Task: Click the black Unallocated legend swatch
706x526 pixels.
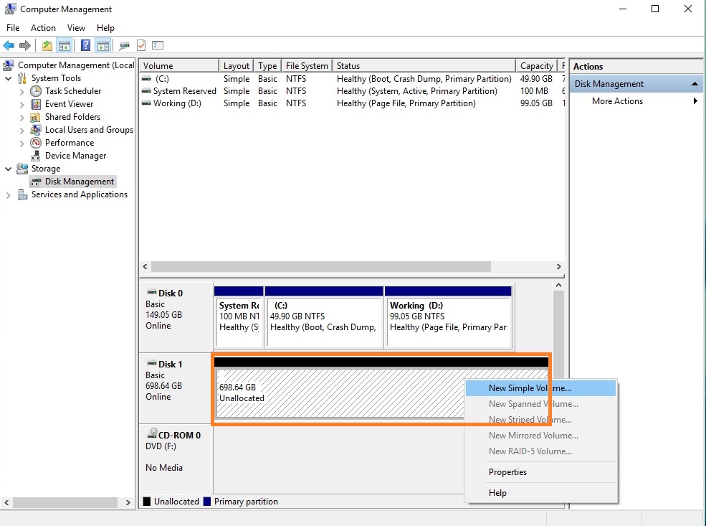Action: [x=147, y=501]
